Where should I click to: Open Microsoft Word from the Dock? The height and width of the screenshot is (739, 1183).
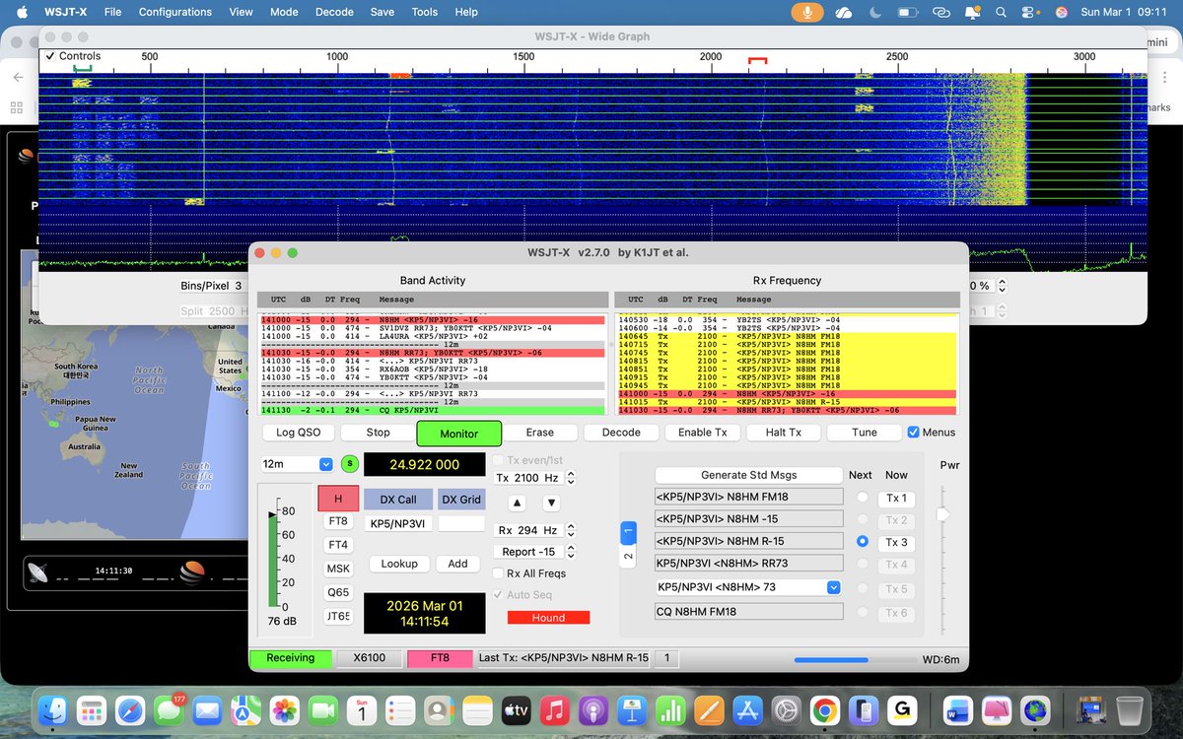[957, 710]
